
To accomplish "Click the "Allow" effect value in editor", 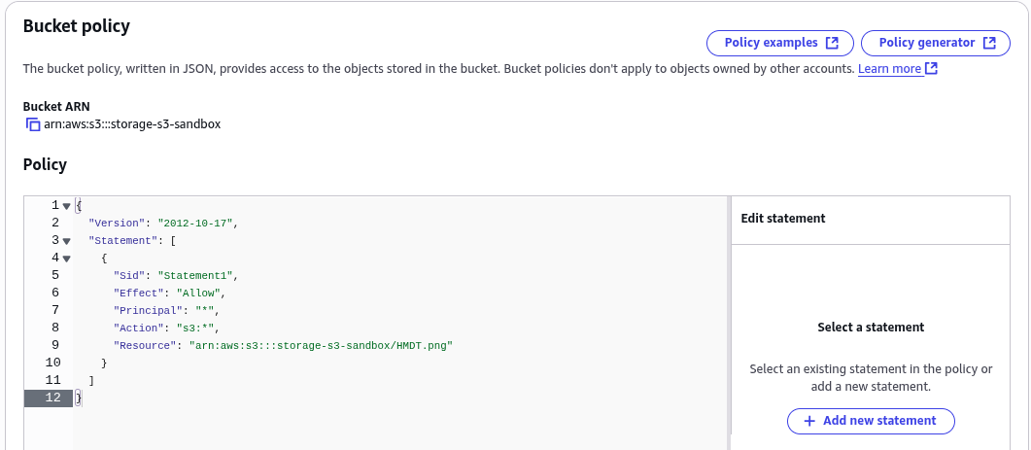I will coord(194,293).
